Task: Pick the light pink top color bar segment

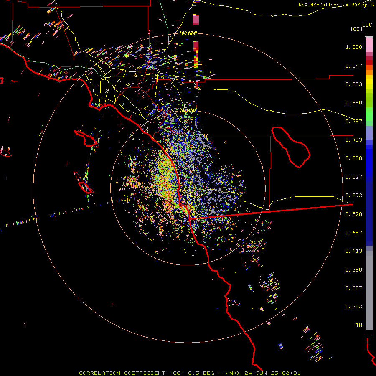Action: point(369,44)
